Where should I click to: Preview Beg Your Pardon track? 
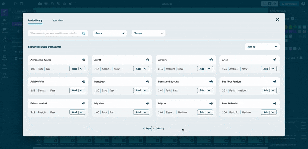pos(275,81)
